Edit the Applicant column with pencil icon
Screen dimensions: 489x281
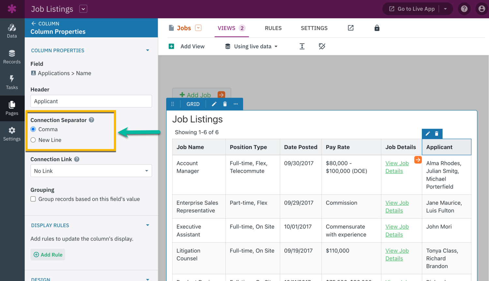(x=428, y=134)
